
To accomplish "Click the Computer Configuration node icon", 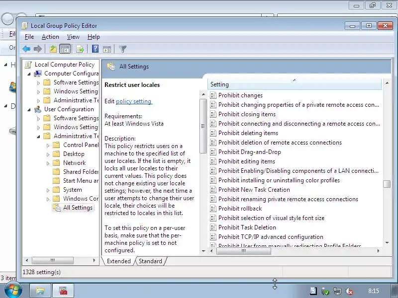I will (x=38, y=74).
